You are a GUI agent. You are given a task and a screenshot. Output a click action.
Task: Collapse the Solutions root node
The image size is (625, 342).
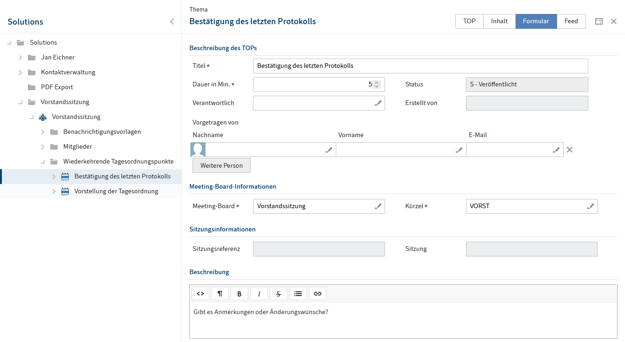[9, 43]
